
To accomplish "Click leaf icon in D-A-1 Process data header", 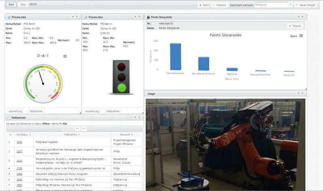I will tap(9, 17).
